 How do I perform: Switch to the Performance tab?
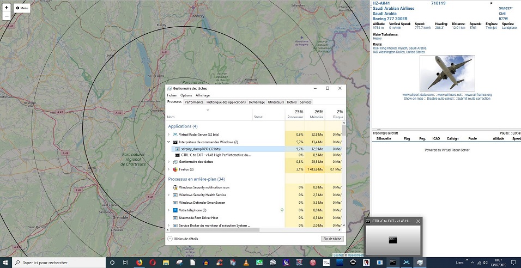point(194,102)
